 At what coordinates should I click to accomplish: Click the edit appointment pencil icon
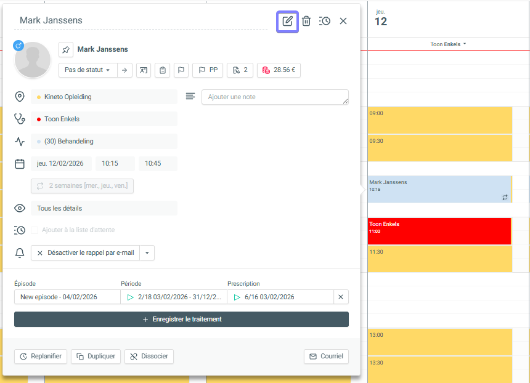[287, 21]
